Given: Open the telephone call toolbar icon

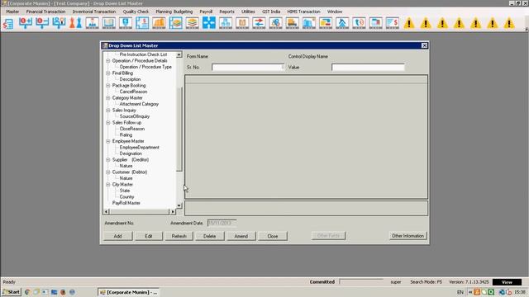Looking at the screenshot, I should [359, 23].
